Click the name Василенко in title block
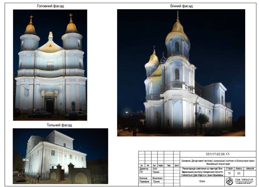Image resolution: width=259 pixels, height=187 pixels. (157, 178)
